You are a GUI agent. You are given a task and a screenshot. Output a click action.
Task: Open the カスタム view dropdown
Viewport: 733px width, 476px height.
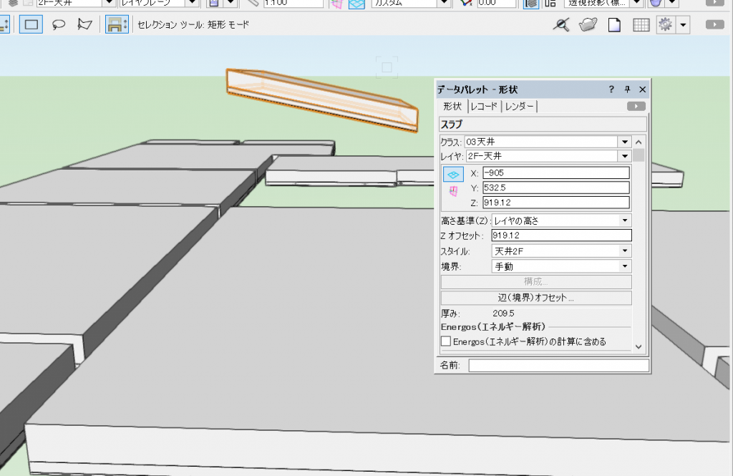(444, 3)
